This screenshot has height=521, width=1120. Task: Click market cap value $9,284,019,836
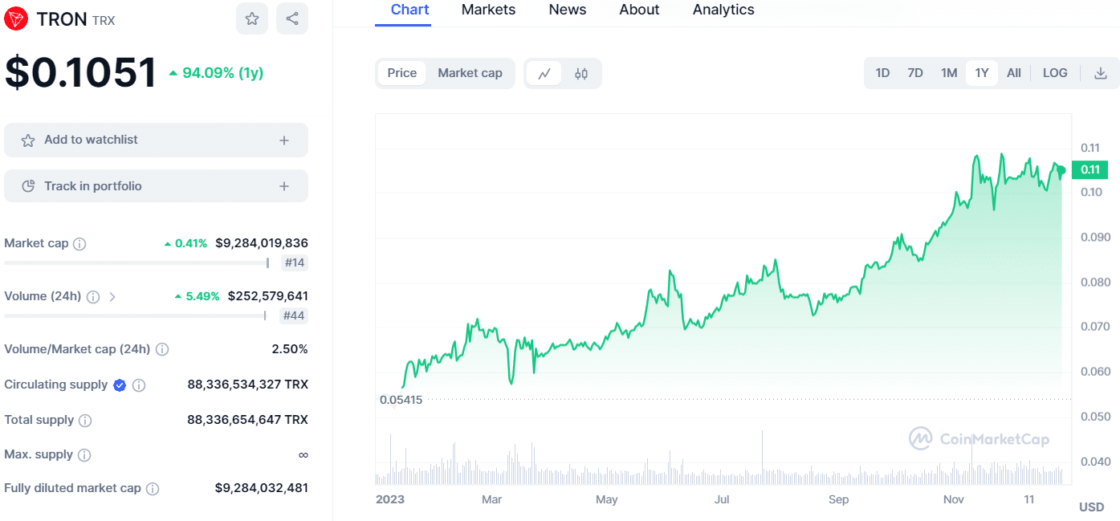(262, 243)
